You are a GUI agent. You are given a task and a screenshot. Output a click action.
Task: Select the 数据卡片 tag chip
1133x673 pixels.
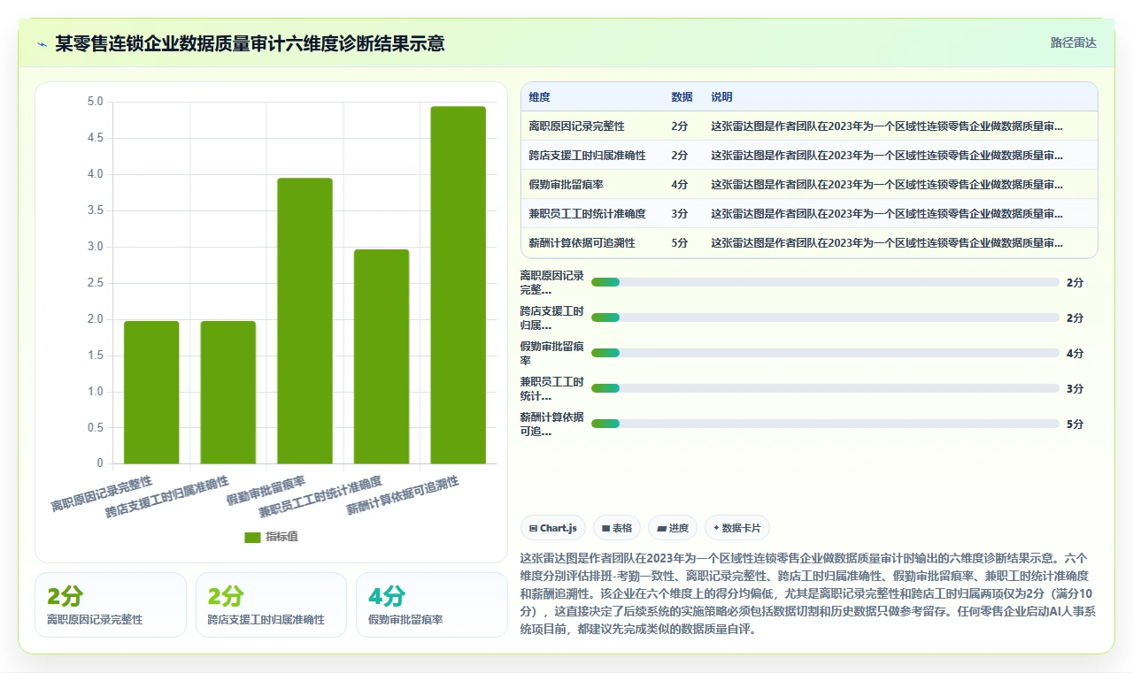coord(737,528)
